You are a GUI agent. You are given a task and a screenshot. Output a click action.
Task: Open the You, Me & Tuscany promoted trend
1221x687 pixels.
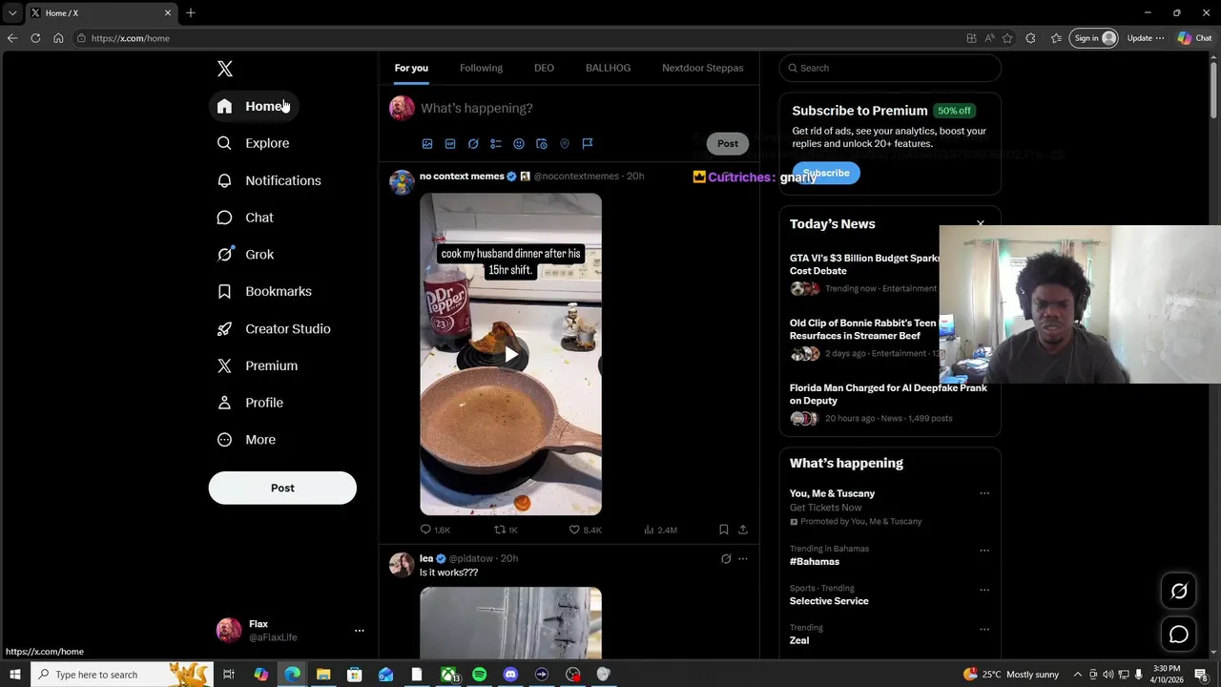(832, 493)
